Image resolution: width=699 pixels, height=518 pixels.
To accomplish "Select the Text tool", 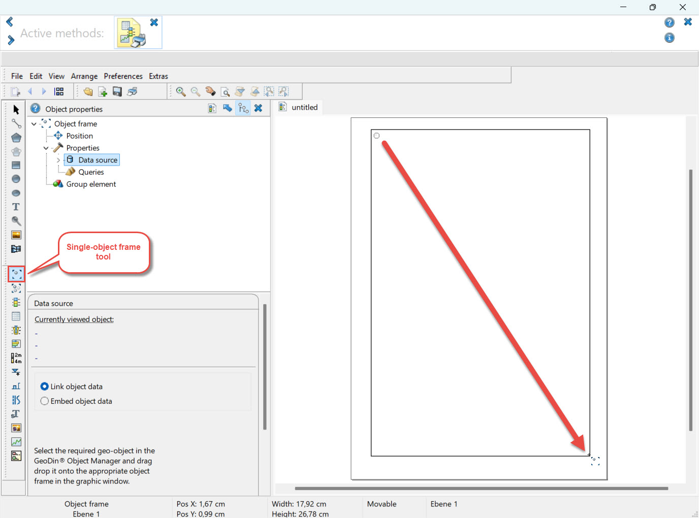I will [x=16, y=207].
